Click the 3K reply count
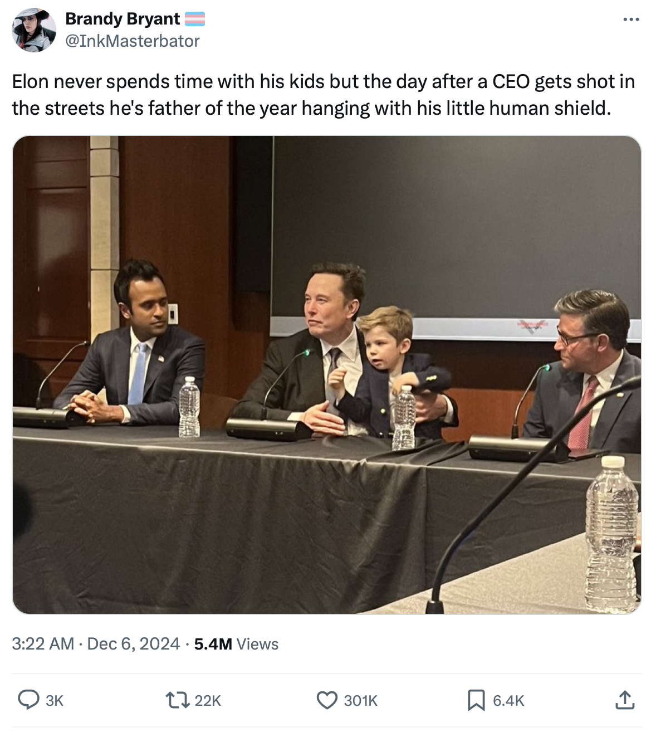656x732 pixels. click(x=54, y=700)
